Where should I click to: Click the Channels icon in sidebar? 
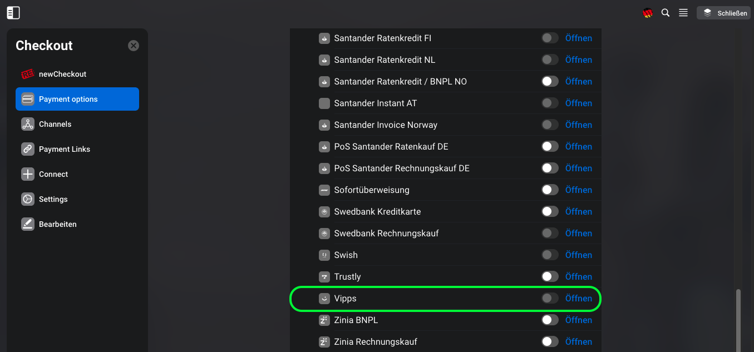28,124
